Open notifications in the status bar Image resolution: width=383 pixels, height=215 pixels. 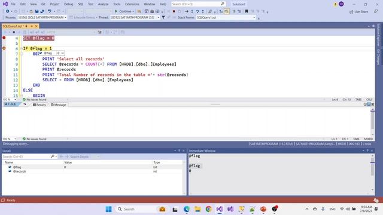[x=376, y=200]
